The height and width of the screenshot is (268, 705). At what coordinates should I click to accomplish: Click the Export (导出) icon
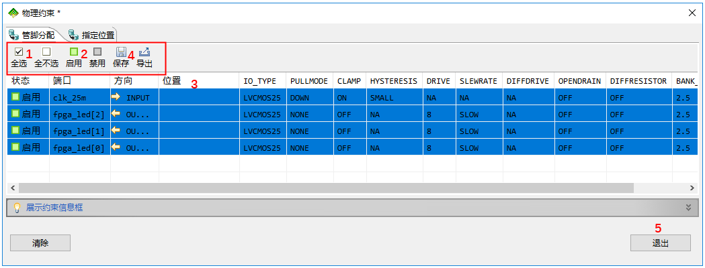pyautogui.click(x=144, y=52)
